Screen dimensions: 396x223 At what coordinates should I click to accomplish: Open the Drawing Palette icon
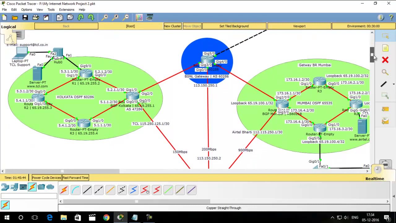point(139,18)
